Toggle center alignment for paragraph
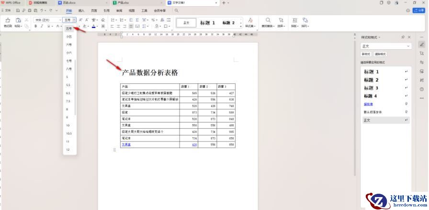The image size is (429, 210). pyautogui.click(x=118, y=26)
